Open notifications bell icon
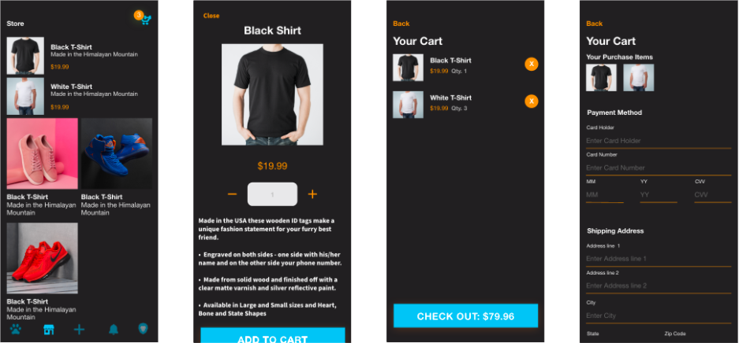Screen dimensions: 739x343 pos(114,330)
